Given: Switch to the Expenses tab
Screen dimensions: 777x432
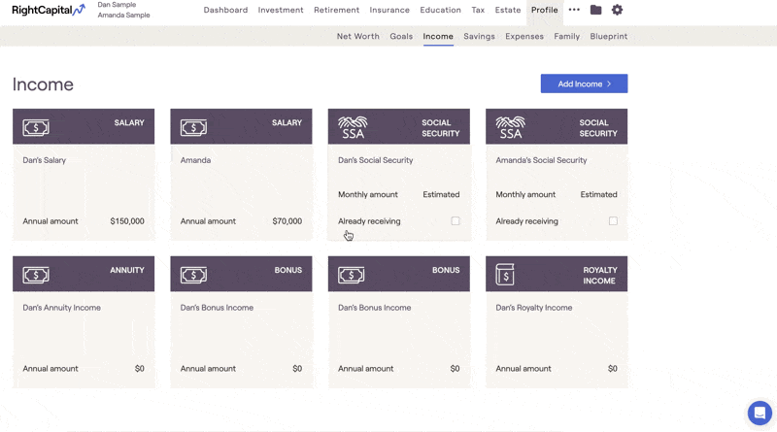Looking at the screenshot, I should [x=524, y=36].
